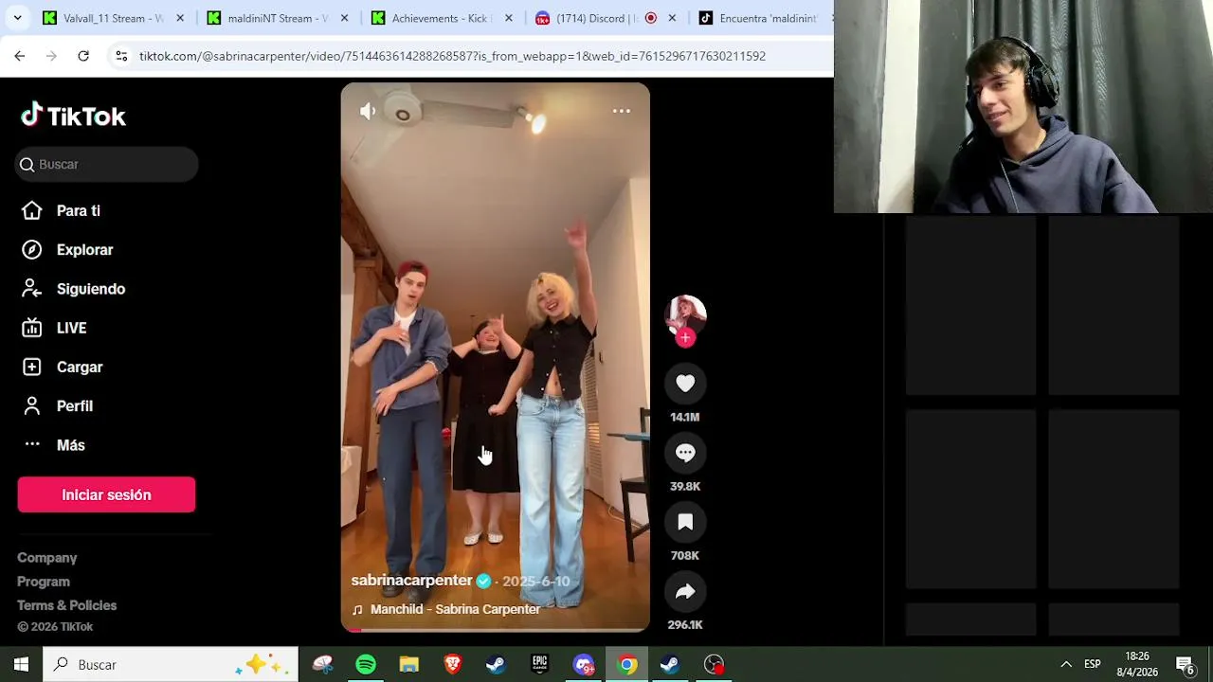Open the Perfil page
Image resolution: width=1213 pixels, height=682 pixels.
57,406
